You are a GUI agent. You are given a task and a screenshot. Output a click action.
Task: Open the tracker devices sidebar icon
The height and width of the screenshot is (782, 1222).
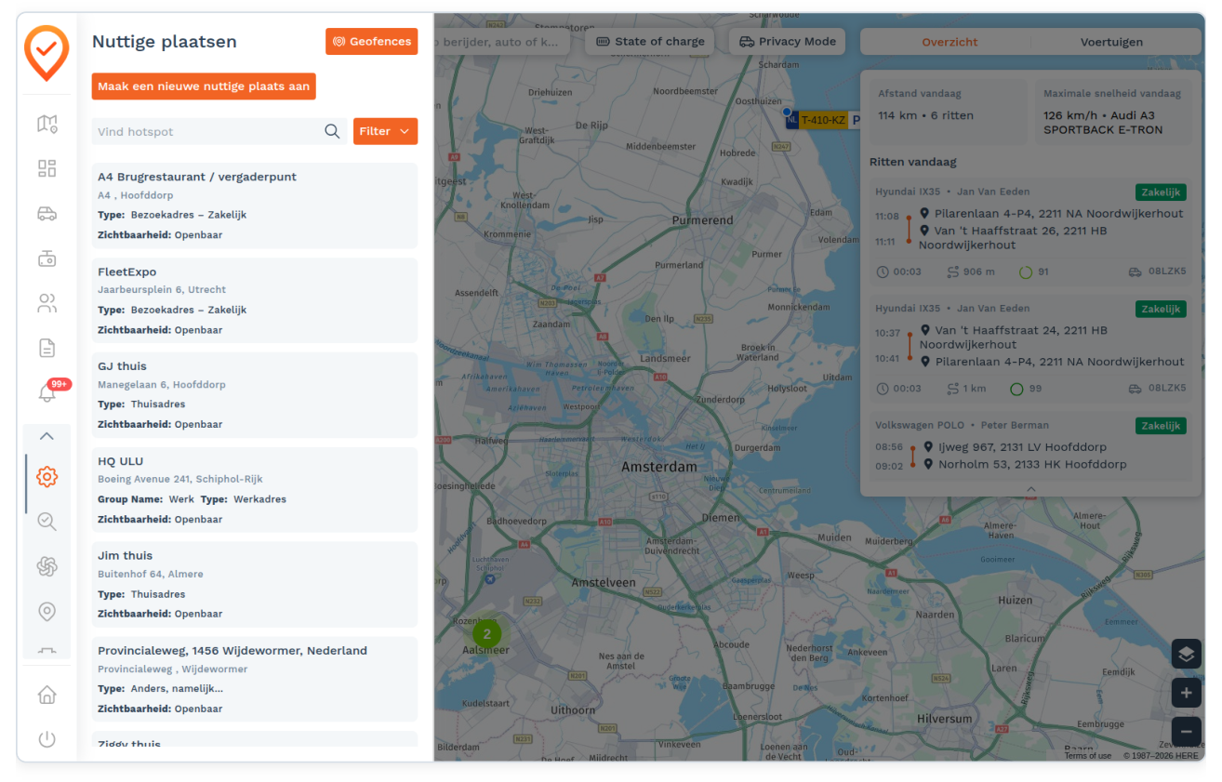[46, 258]
